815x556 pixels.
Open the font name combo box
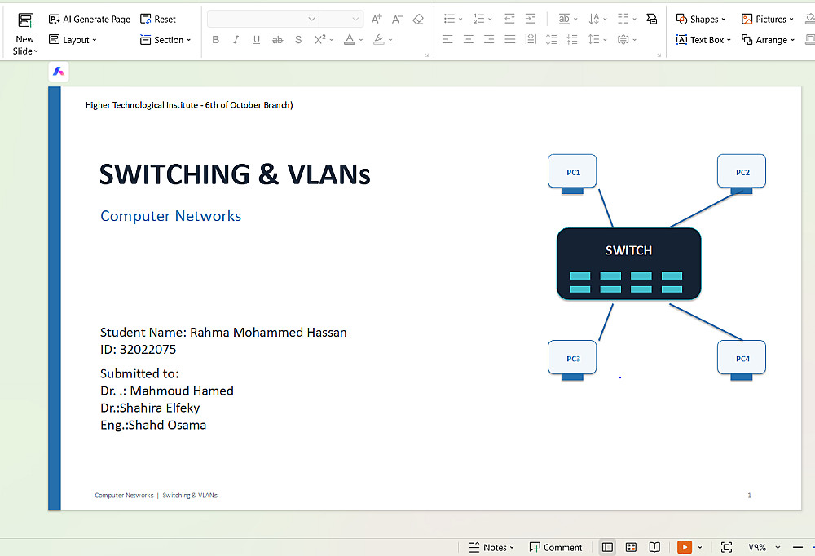point(262,20)
